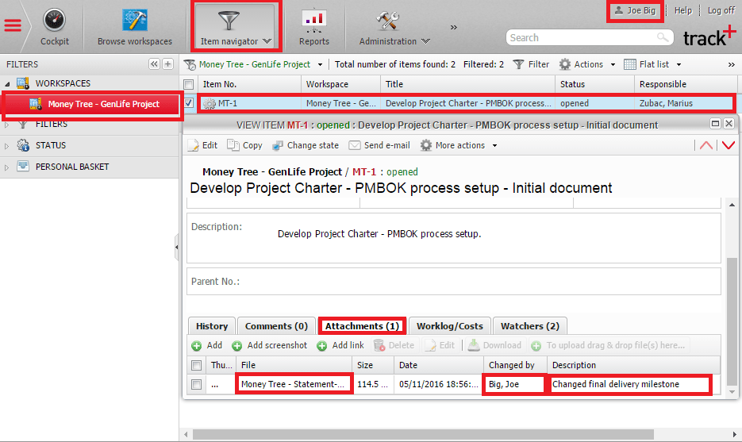The height and width of the screenshot is (442, 742).
Task: Click Change state
Action: tap(306, 145)
